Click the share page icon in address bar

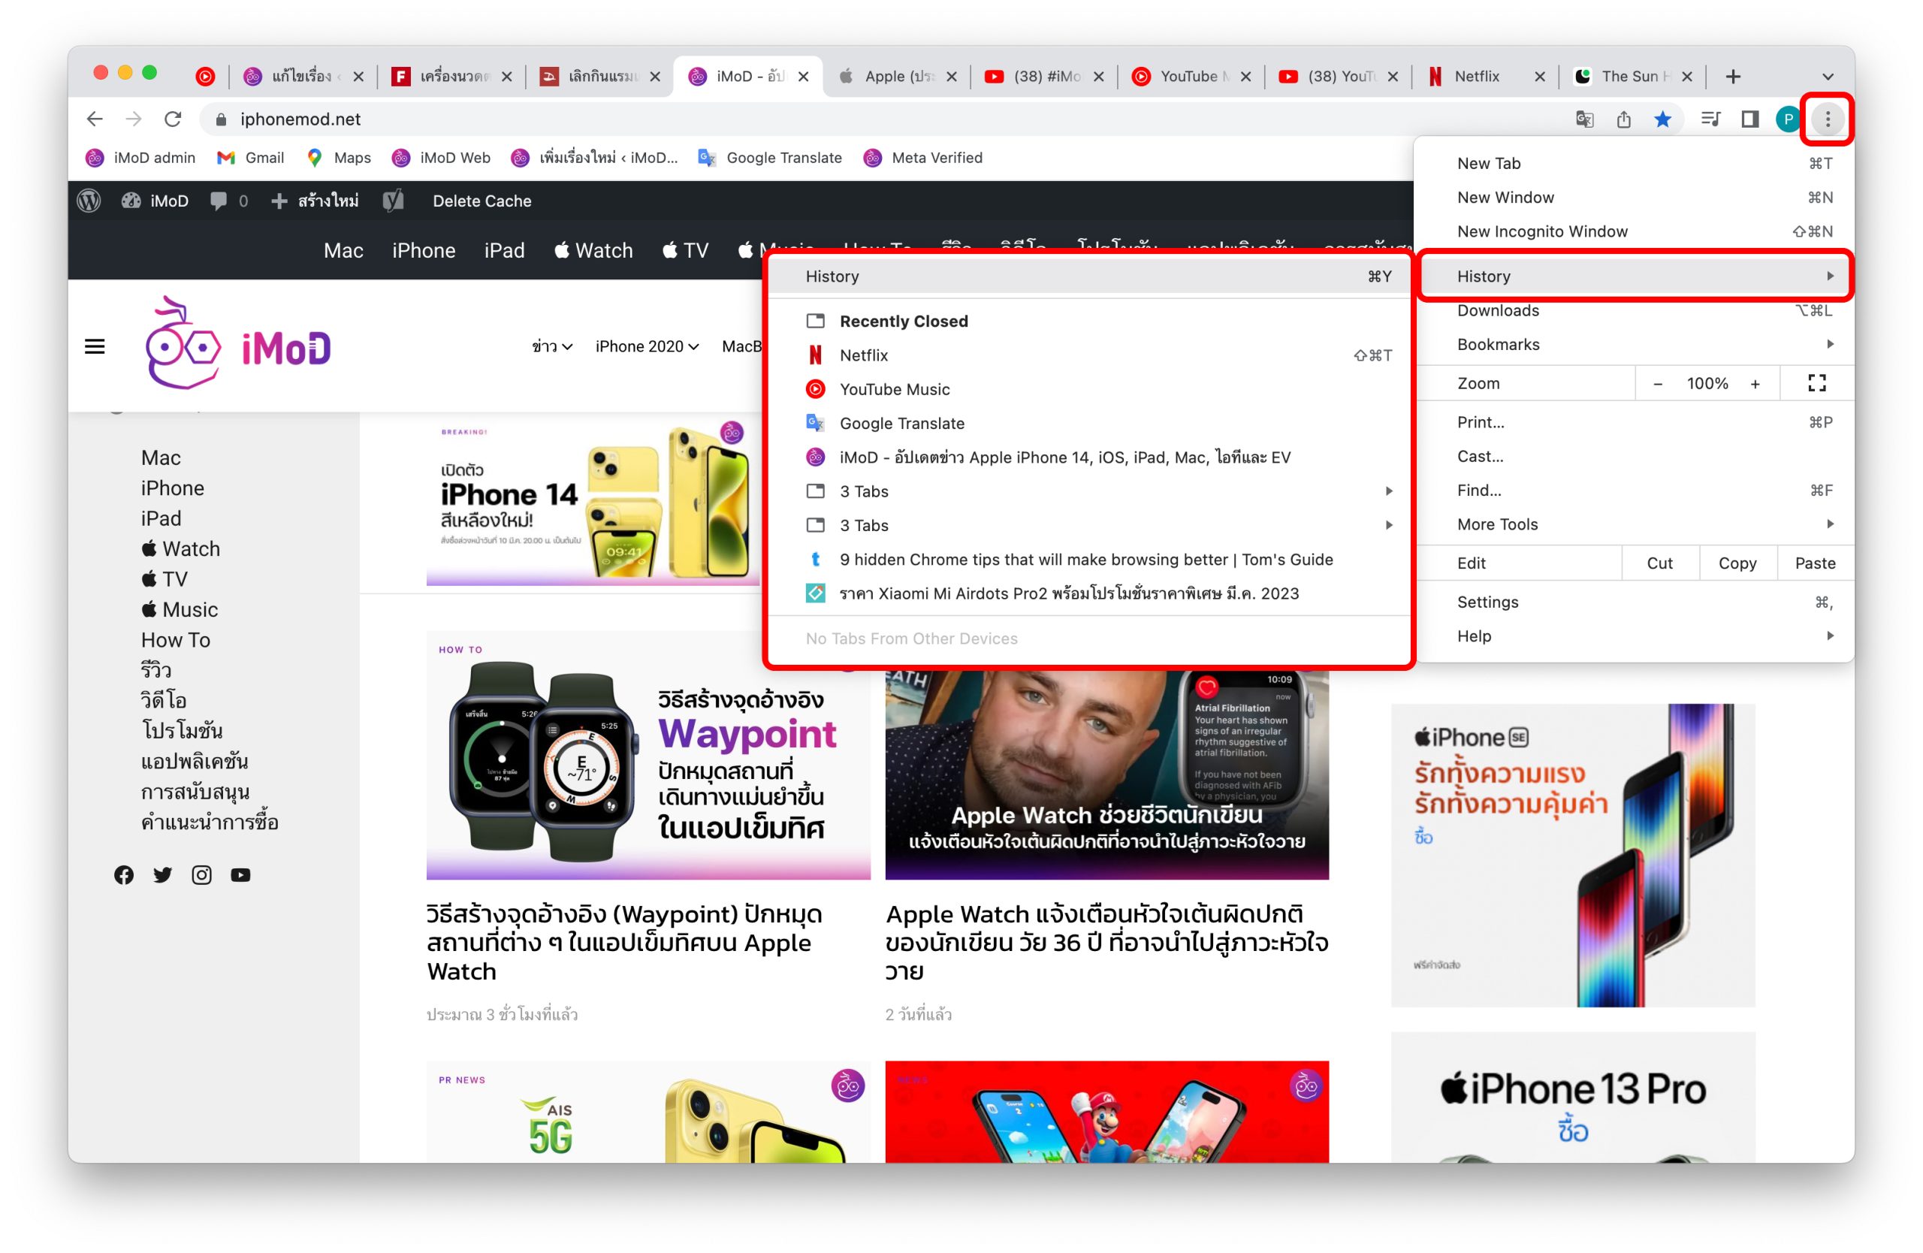[x=1623, y=119]
